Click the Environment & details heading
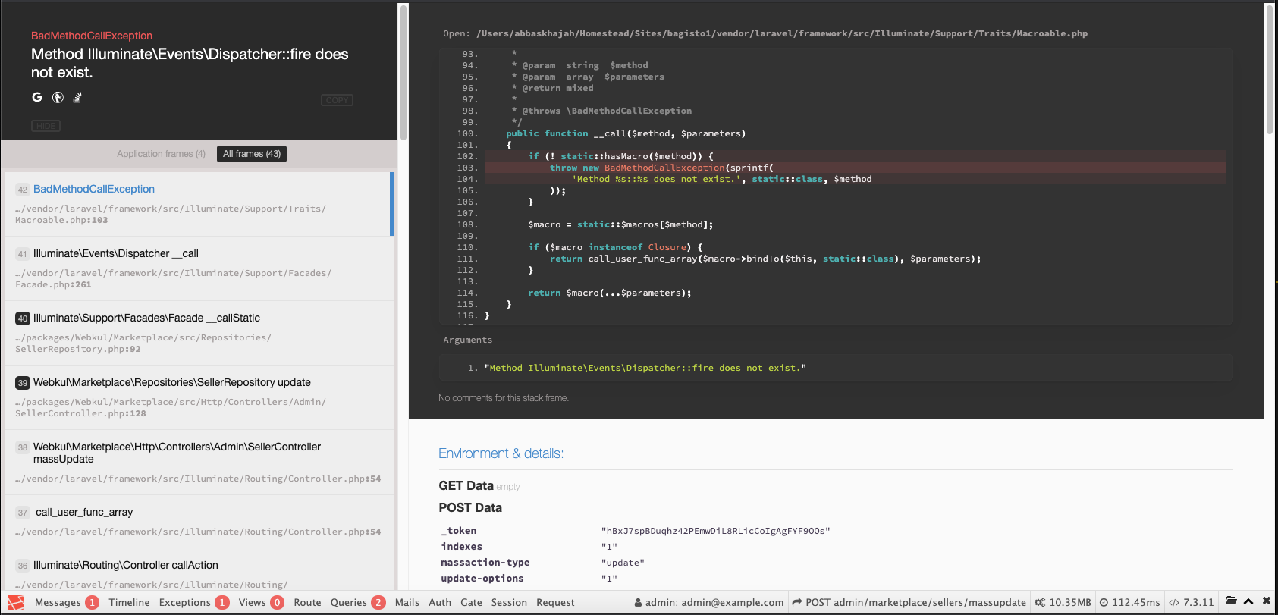 pos(501,453)
